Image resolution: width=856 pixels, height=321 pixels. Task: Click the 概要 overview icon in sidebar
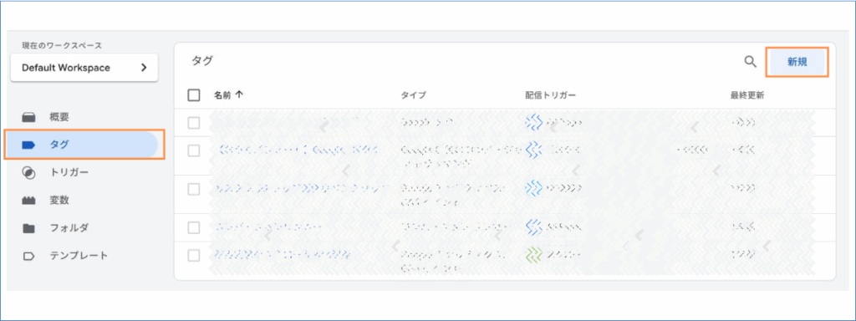(28, 117)
